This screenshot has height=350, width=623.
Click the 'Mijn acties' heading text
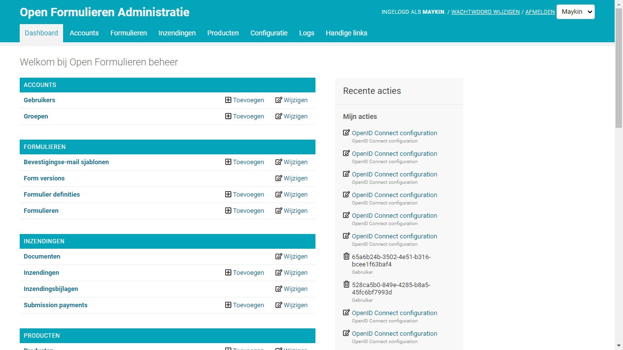point(360,117)
